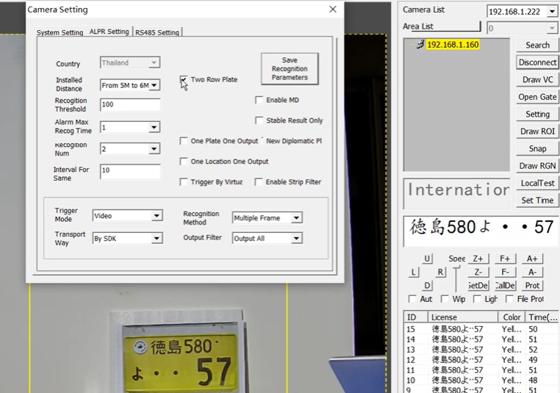
Task: Click the Open Gate button
Action: [x=537, y=97]
